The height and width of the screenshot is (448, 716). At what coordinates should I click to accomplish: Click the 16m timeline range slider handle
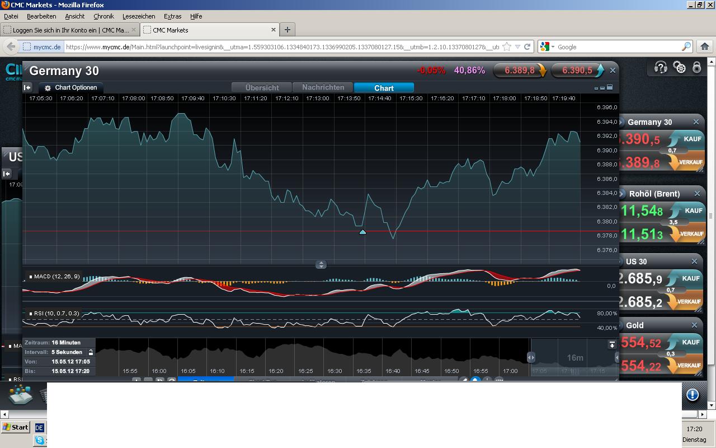tap(531, 357)
